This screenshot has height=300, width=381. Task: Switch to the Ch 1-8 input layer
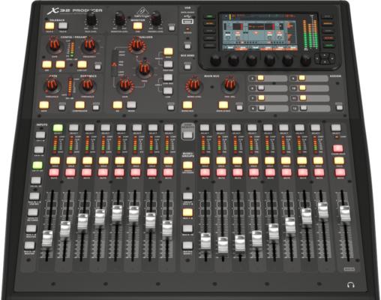[x=40, y=135]
